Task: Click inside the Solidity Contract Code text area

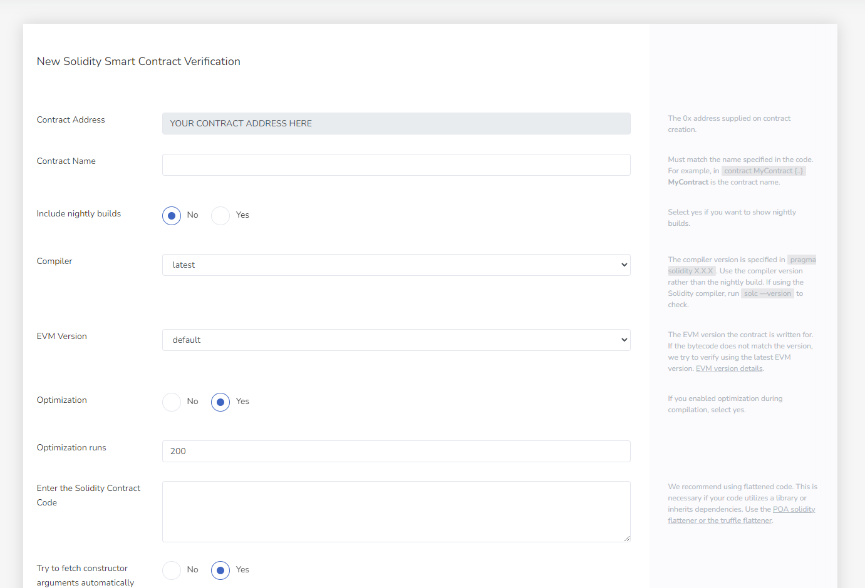Action: point(396,511)
